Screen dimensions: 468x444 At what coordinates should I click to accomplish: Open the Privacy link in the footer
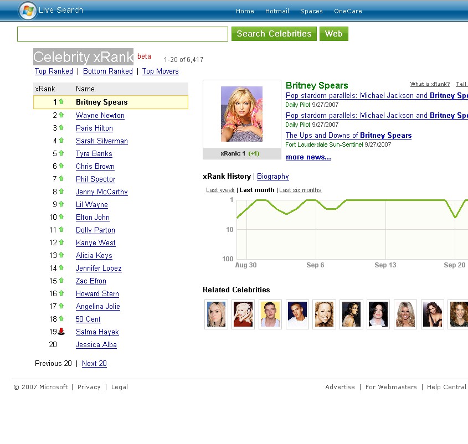pyautogui.click(x=89, y=387)
